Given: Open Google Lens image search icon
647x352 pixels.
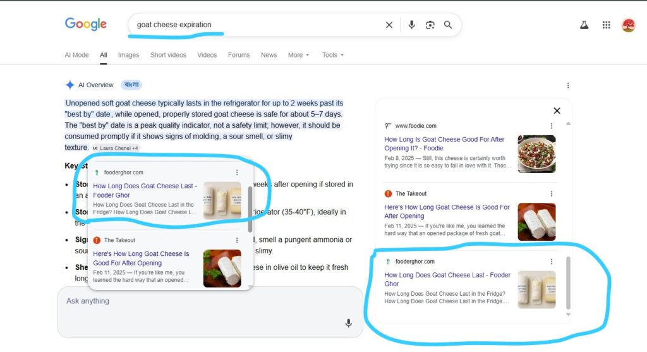Looking at the screenshot, I should (x=430, y=25).
